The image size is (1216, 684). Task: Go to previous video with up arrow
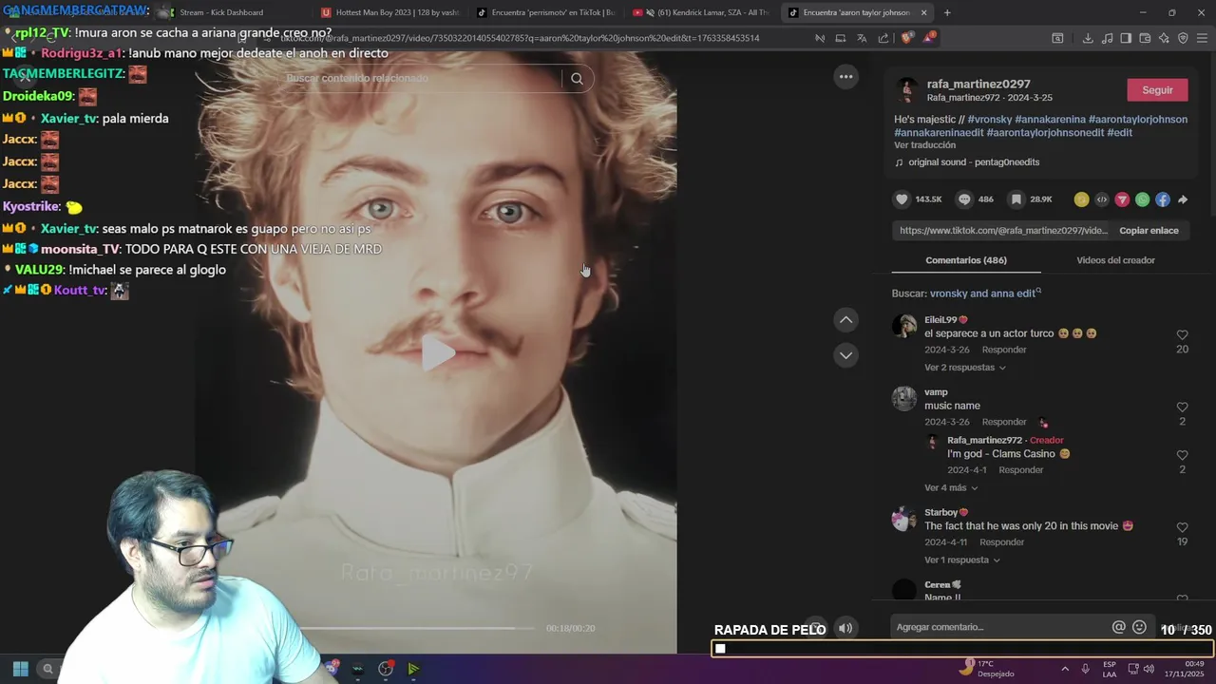coord(845,320)
